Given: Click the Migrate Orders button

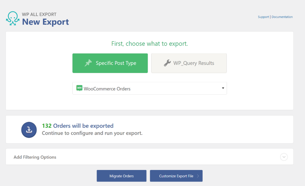Looking at the screenshot, I should click(121, 176).
